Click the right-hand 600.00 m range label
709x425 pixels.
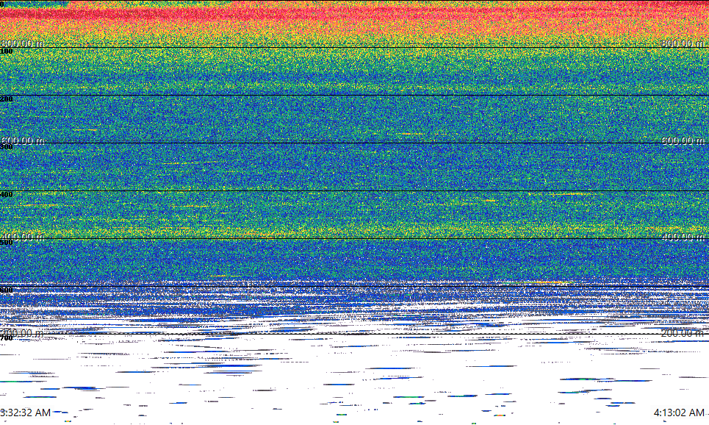(683, 140)
